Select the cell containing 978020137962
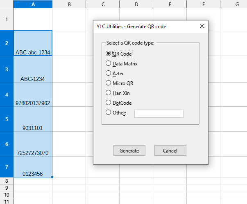This screenshot has width=247, height=204. [x=33, y=95]
